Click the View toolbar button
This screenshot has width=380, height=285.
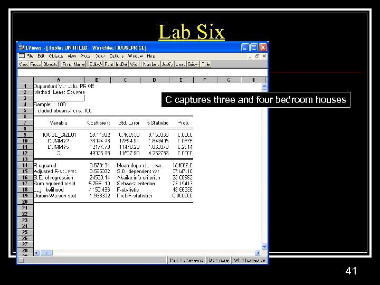click(x=24, y=64)
